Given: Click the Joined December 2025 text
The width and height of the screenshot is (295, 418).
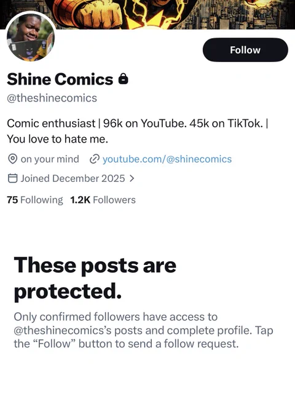Looking at the screenshot, I should click(73, 178).
